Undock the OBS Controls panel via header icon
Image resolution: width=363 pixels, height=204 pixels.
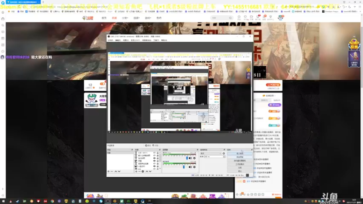pos(252,150)
